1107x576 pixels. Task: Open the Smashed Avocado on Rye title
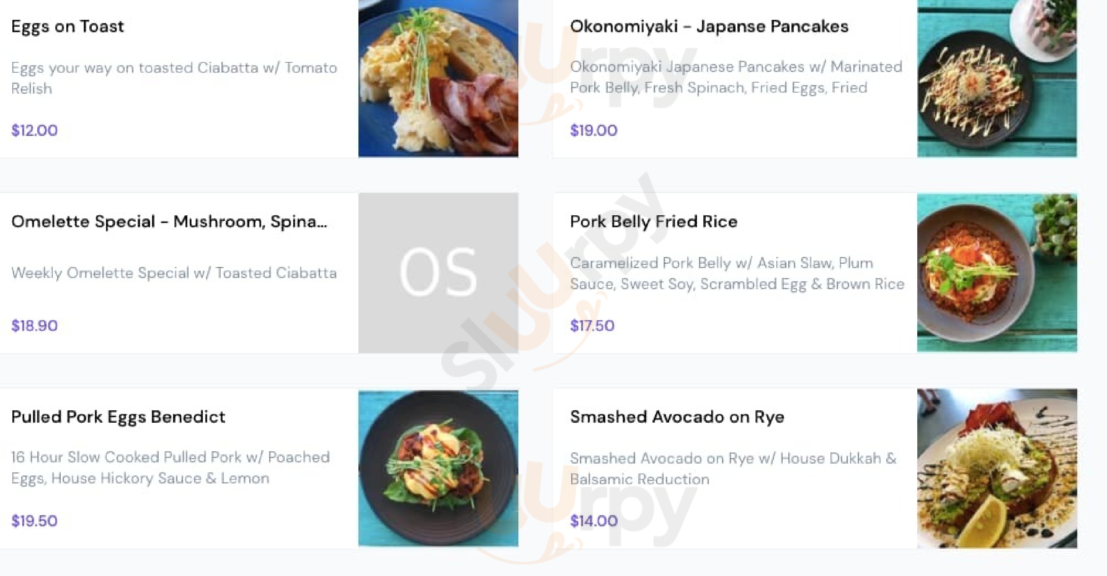click(x=677, y=417)
